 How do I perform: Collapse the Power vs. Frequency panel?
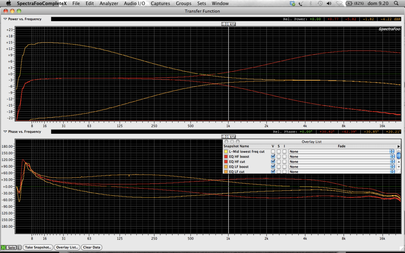pyautogui.click(x=5, y=19)
